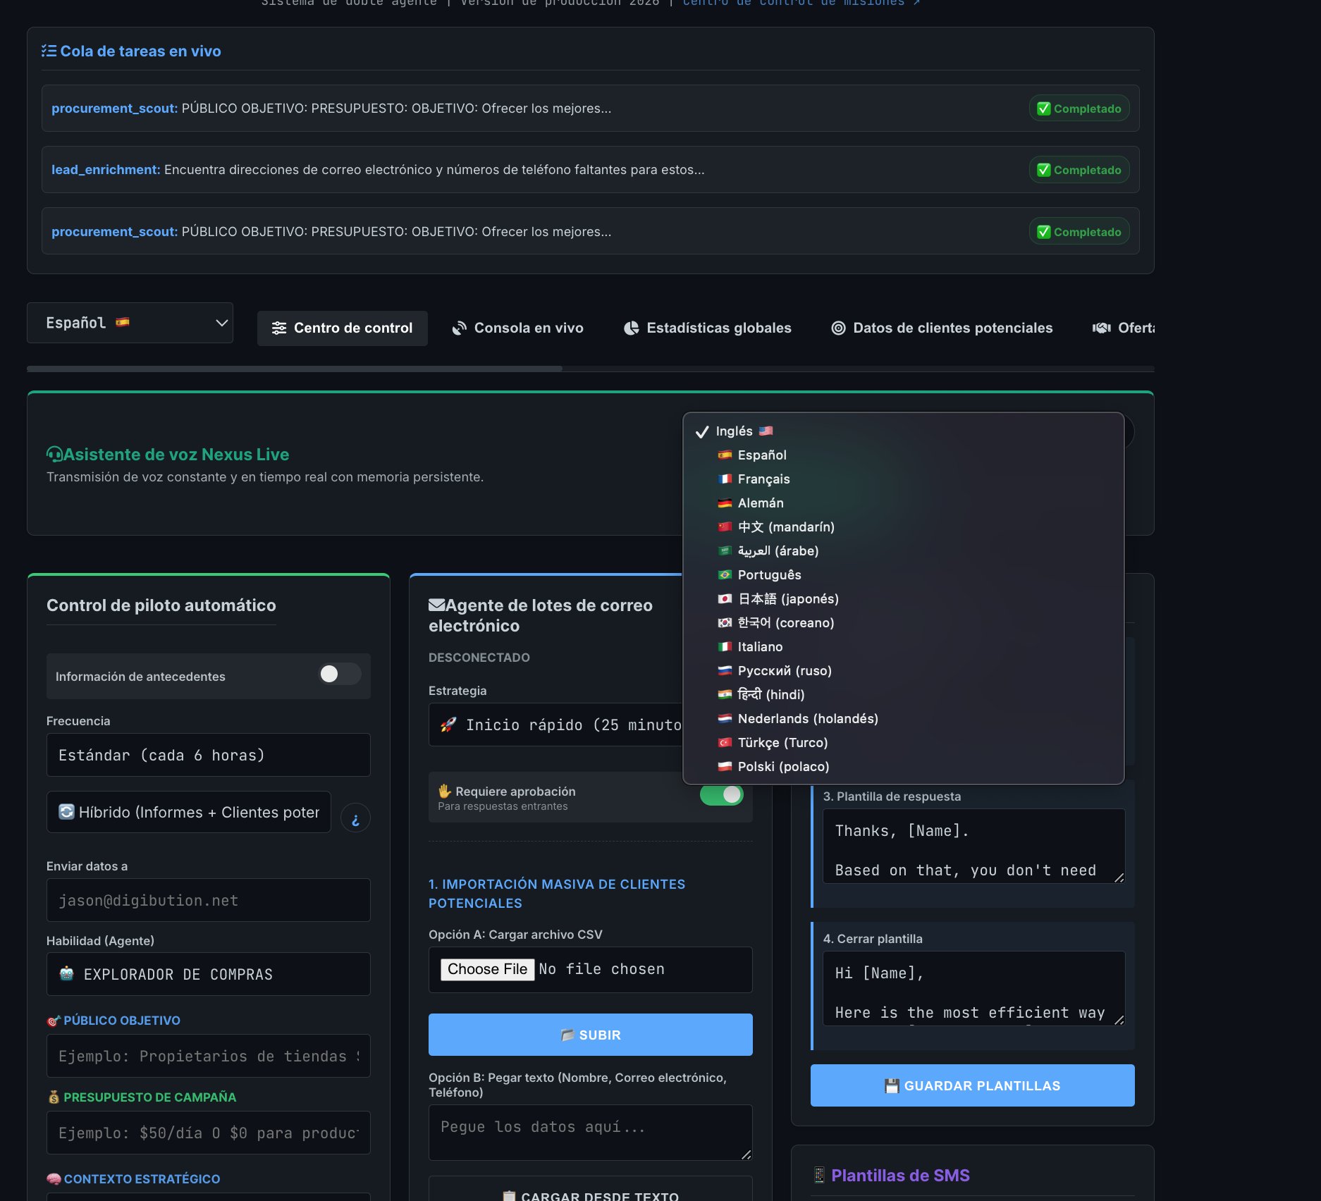Open Frecuencia dropdown Estándar (cada 6 horas)

pyautogui.click(x=209, y=755)
